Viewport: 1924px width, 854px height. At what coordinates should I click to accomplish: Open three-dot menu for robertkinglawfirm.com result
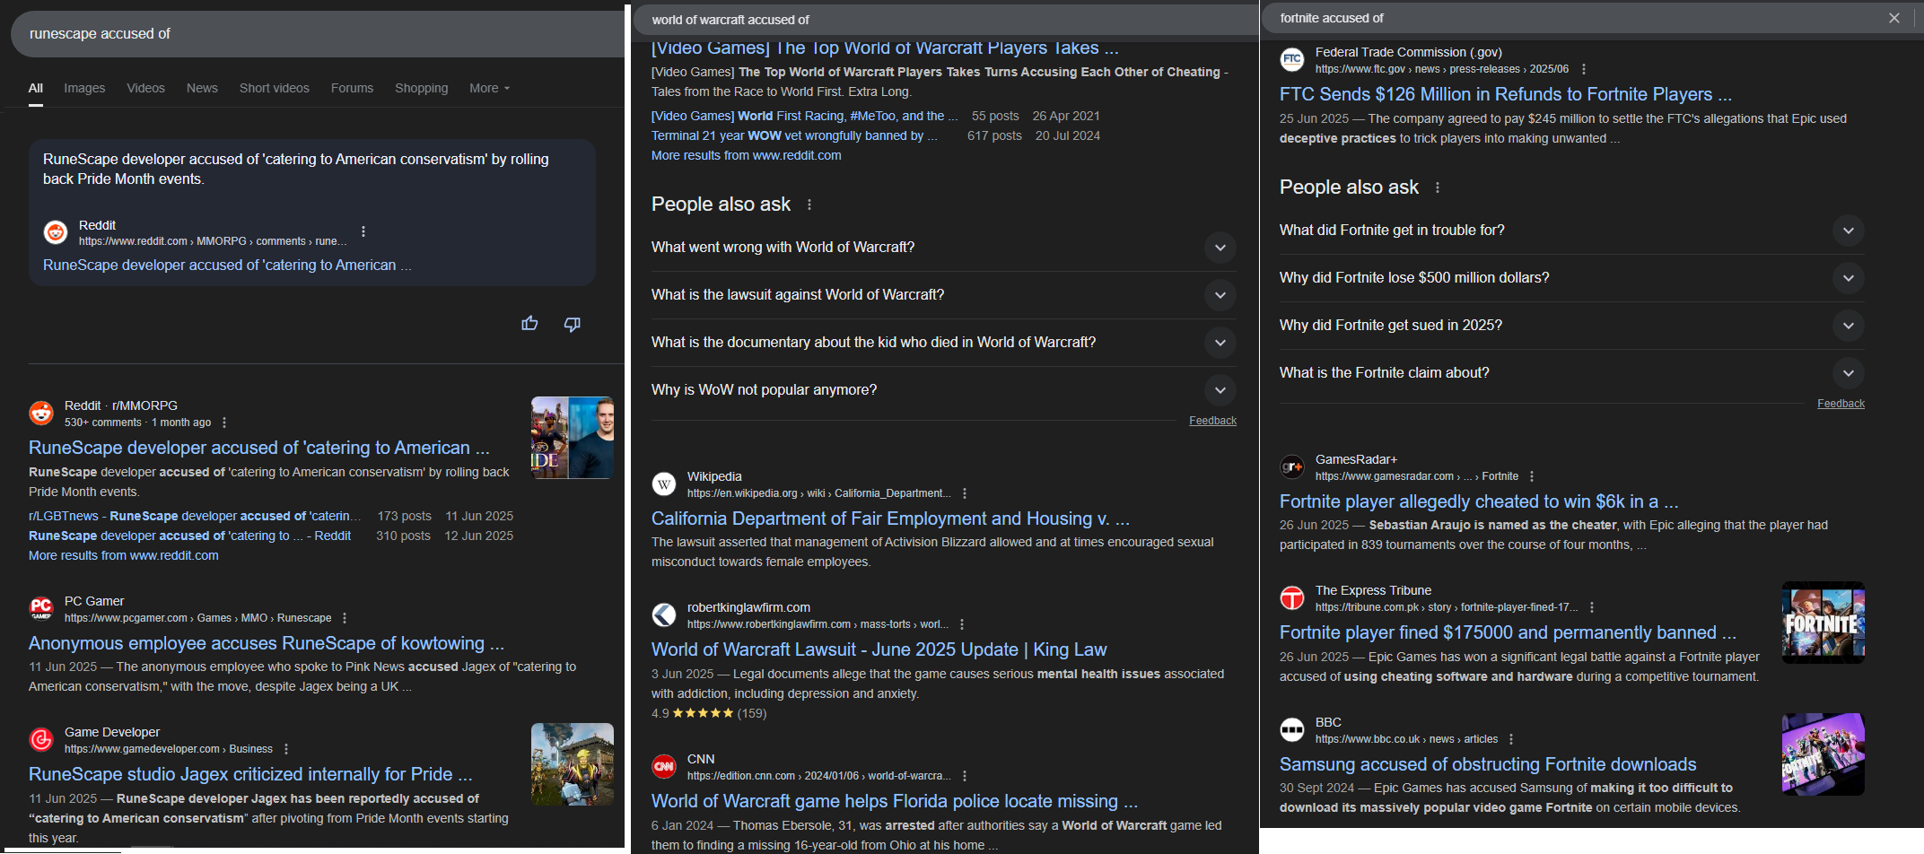[x=962, y=624]
